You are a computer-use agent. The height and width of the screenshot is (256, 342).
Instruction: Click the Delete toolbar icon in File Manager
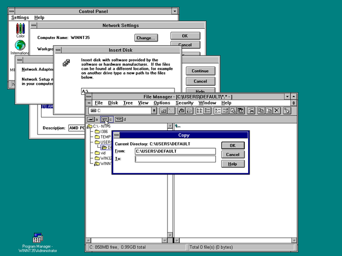click(277, 111)
